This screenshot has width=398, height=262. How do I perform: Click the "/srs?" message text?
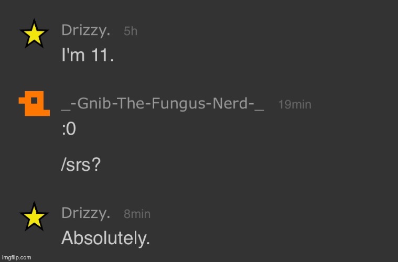click(x=81, y=165)
